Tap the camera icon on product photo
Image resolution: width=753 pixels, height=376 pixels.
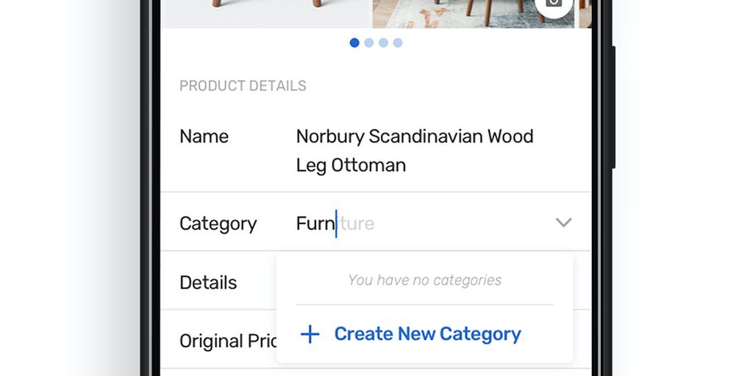click(554, 4)
